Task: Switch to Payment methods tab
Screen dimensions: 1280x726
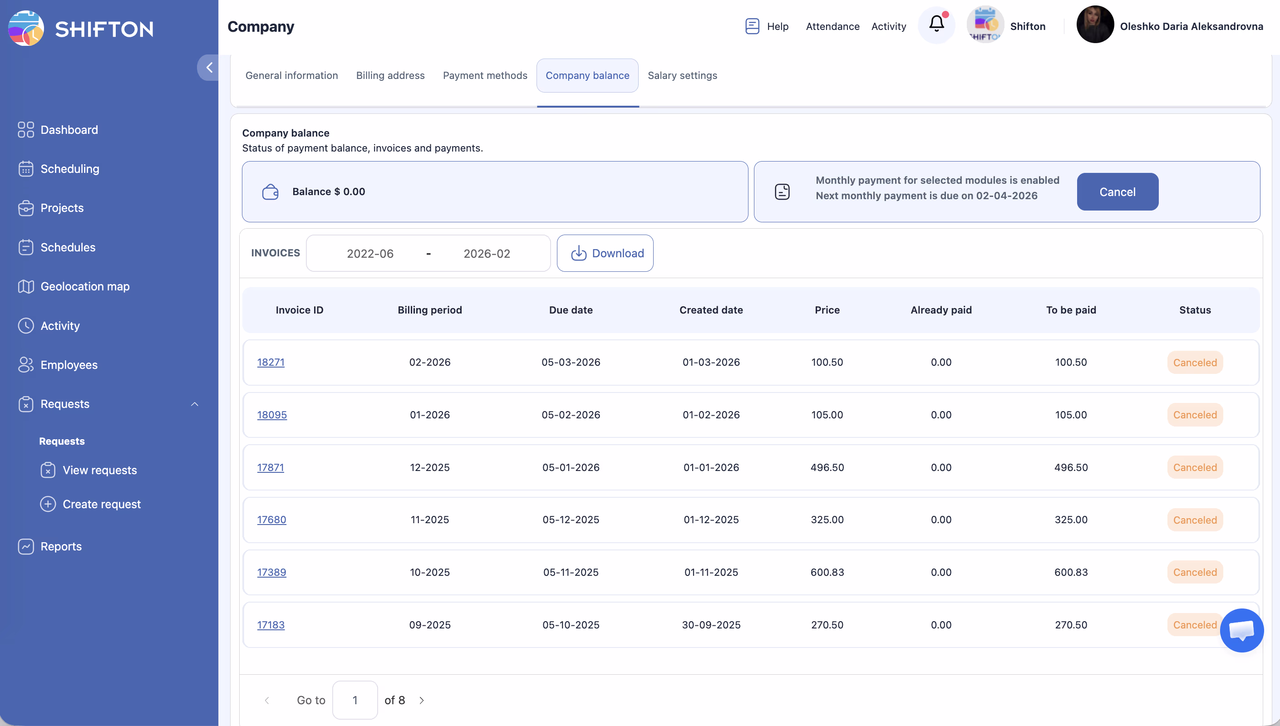Action: (485, 75)
